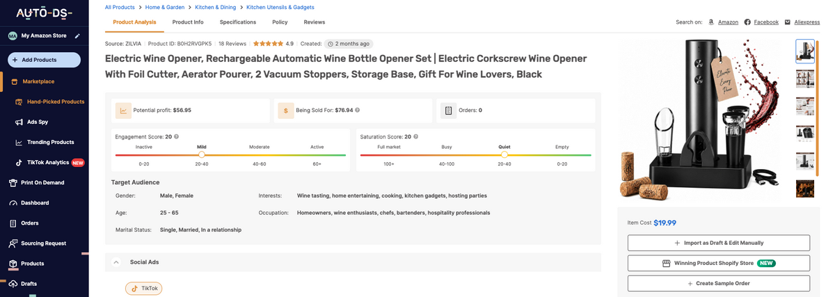This screenshot has width=835, height=297.
Task: Open Drafts cloud icon
Action: (13, 284)
